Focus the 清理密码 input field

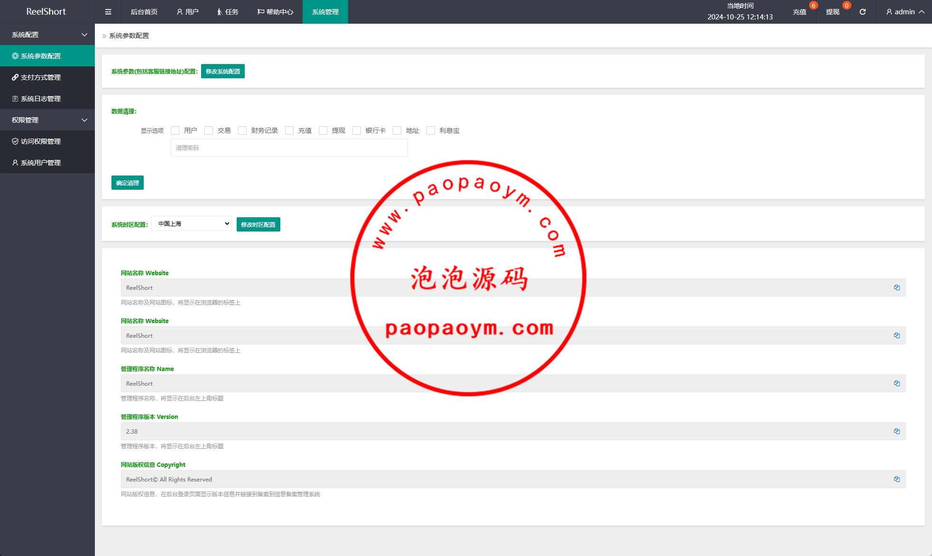(289, 148)
